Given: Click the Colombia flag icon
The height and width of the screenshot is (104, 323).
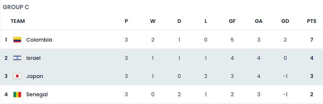Looking at the screenshot, I should (x=17, y=40).
